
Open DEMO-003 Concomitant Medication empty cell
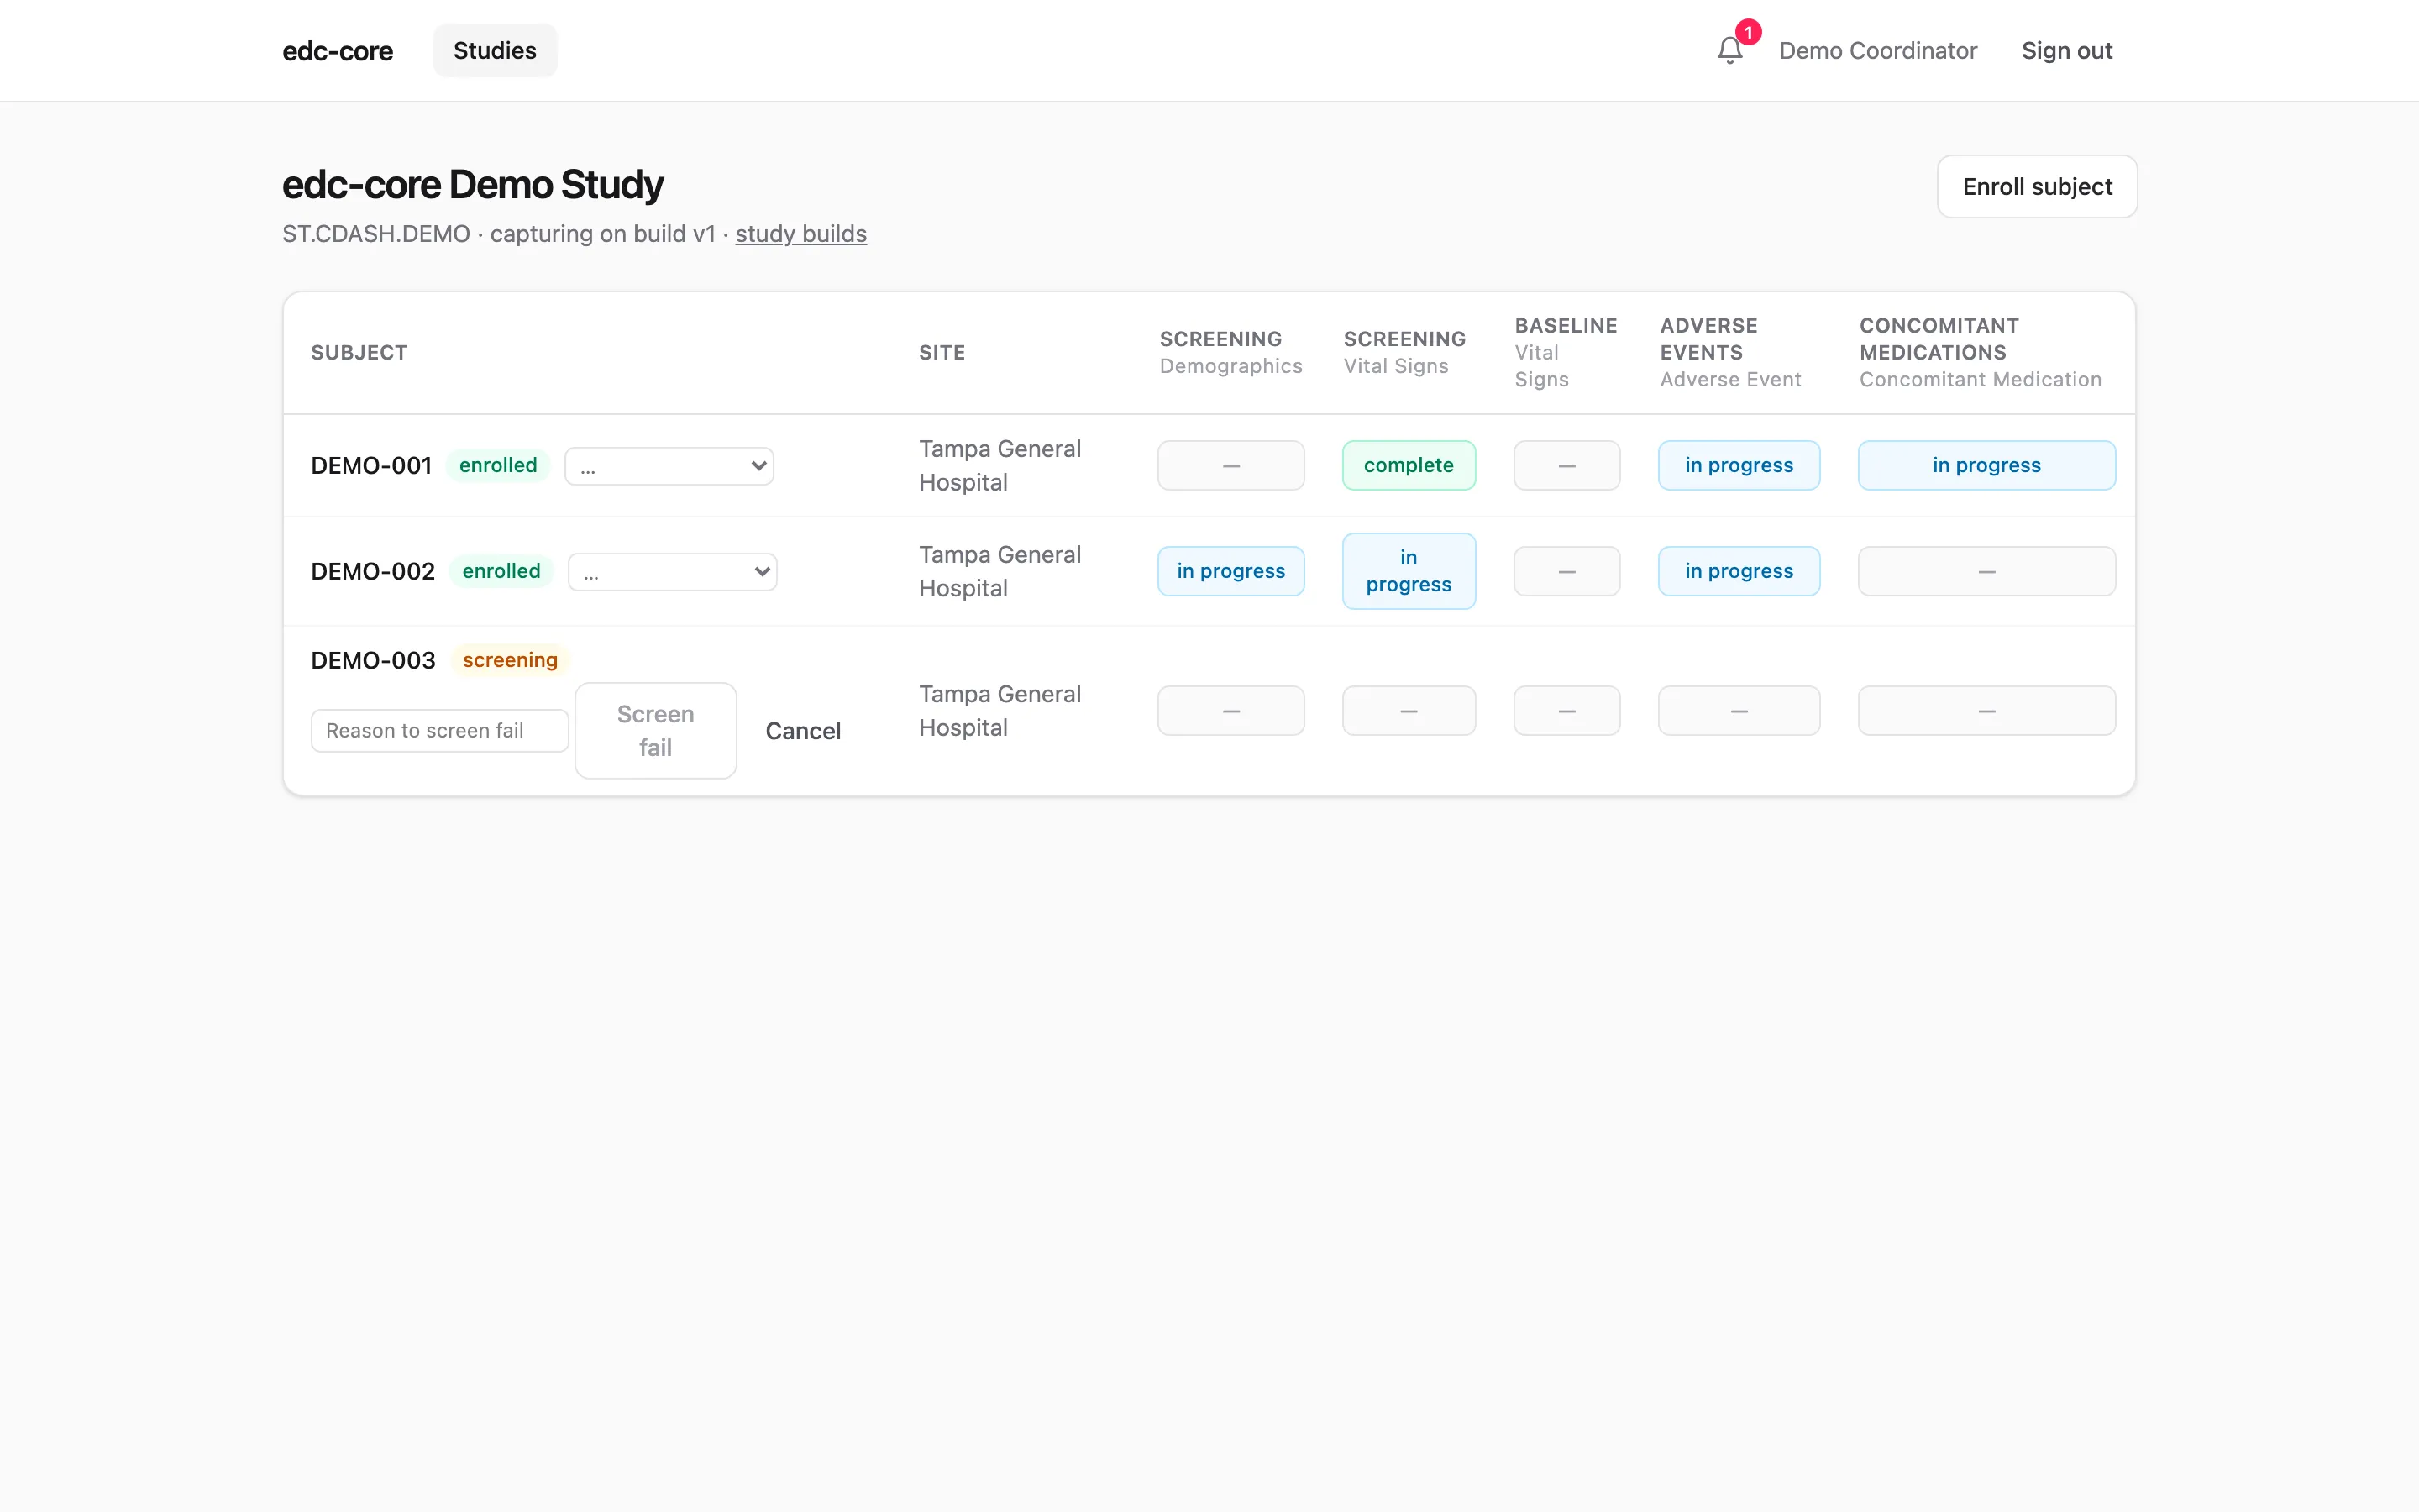point(1986,711)
